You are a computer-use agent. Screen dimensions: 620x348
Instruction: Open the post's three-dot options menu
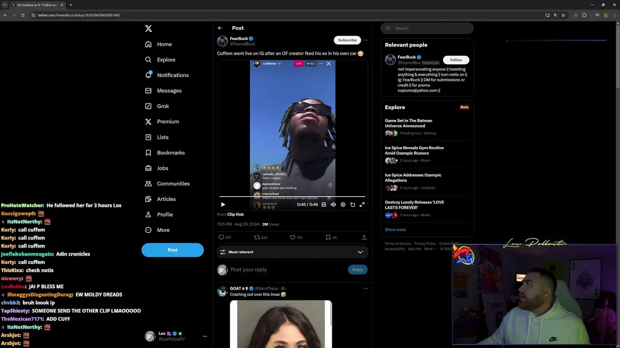pos(366,40)
